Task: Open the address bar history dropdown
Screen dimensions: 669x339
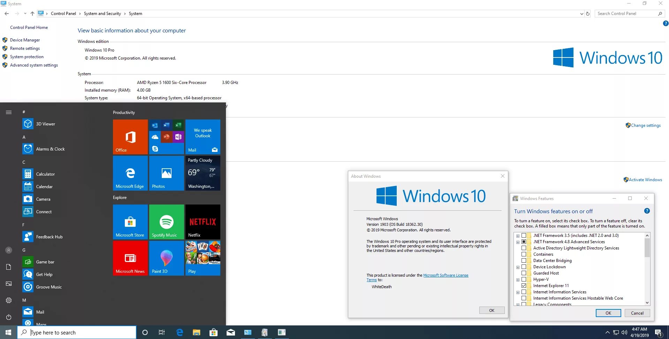Action: point(581,14)
